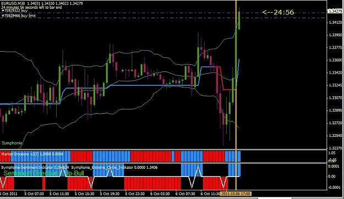Click the 1.34125 price axis label

click(335, 23)
